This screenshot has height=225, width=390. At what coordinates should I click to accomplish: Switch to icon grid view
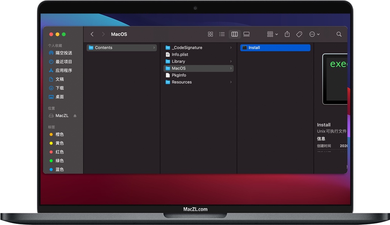click(210, 34)
